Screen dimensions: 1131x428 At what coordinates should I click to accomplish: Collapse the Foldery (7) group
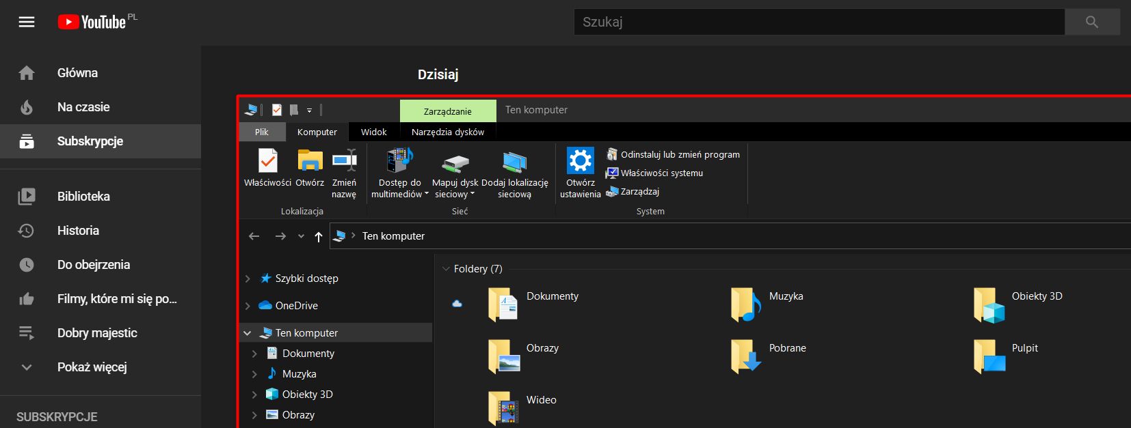(447, 269)
